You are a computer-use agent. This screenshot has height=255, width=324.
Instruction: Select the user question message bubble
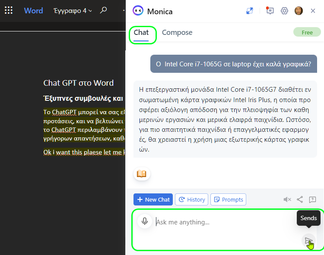233,64
